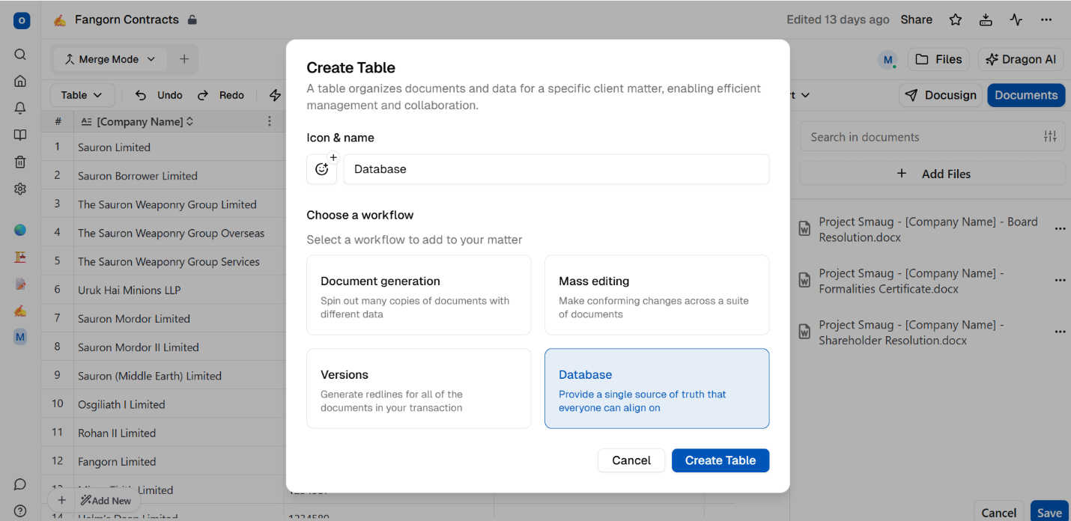Open chat bubble icon in sidebar
Image resolution: width=1071 pixels, height=521 pixels.
point(20,484)
